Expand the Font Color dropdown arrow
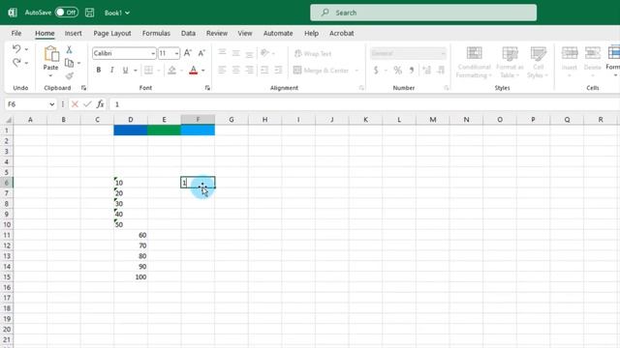 [203, 71]
